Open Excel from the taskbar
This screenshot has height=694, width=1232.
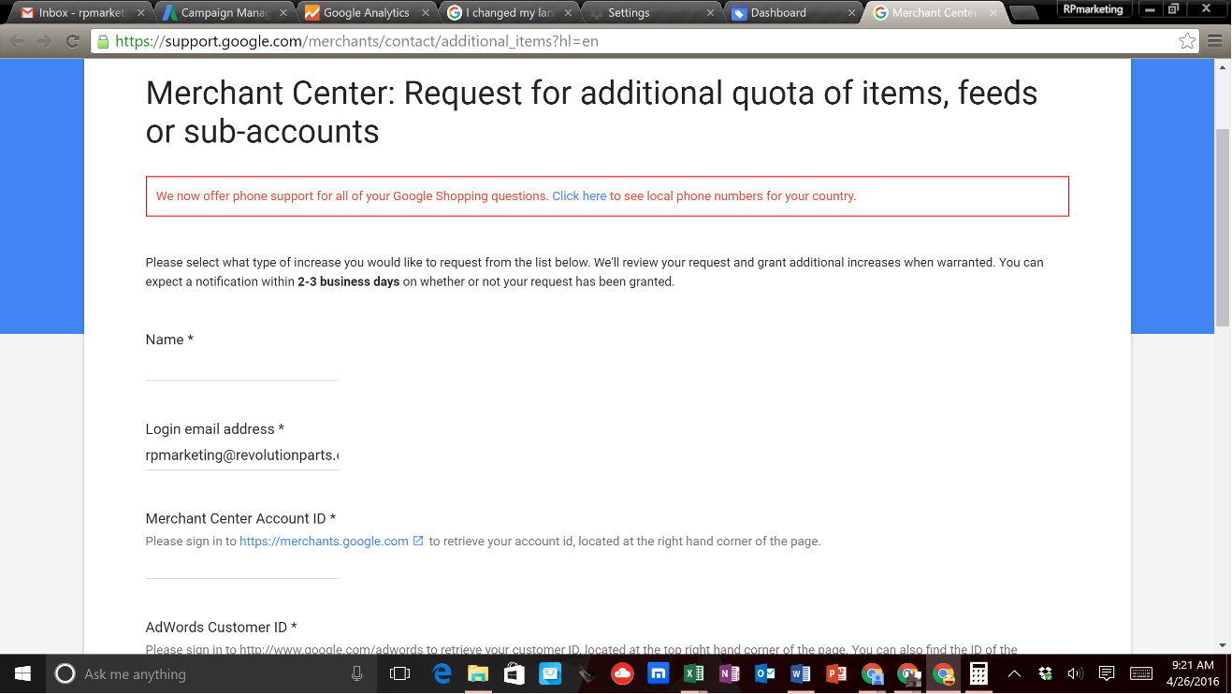pyautogui.click(x=693, y=673)
